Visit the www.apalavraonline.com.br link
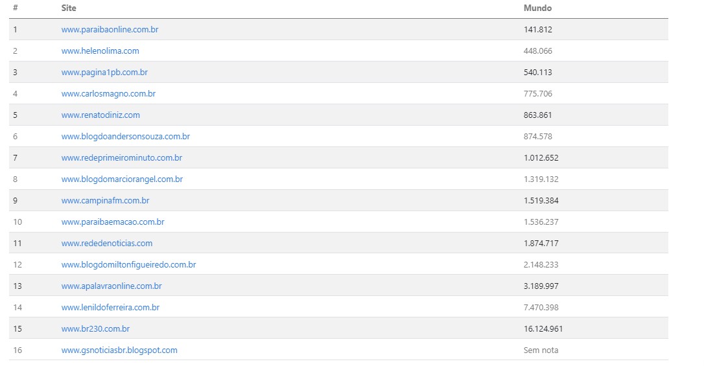 (111, 286)
